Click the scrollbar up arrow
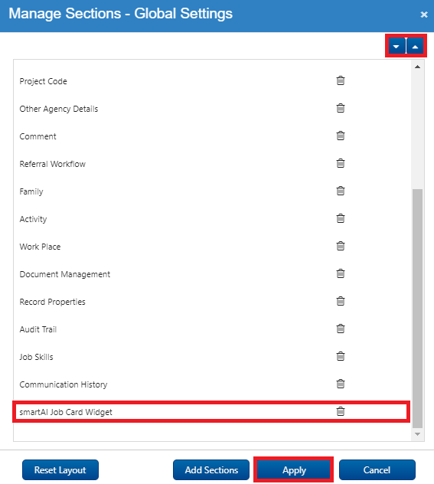The width and height of the screenshot is (434, 484). pyautogui.click(x=417, y=67)
